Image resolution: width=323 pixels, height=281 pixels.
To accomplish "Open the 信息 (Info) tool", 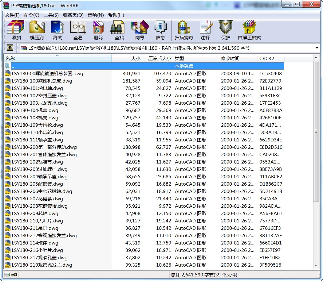I will [x=160, y=27].
